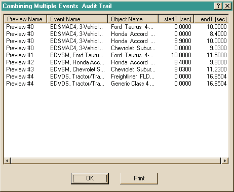Click the endT value 11.2300

[x=217, y=69]
